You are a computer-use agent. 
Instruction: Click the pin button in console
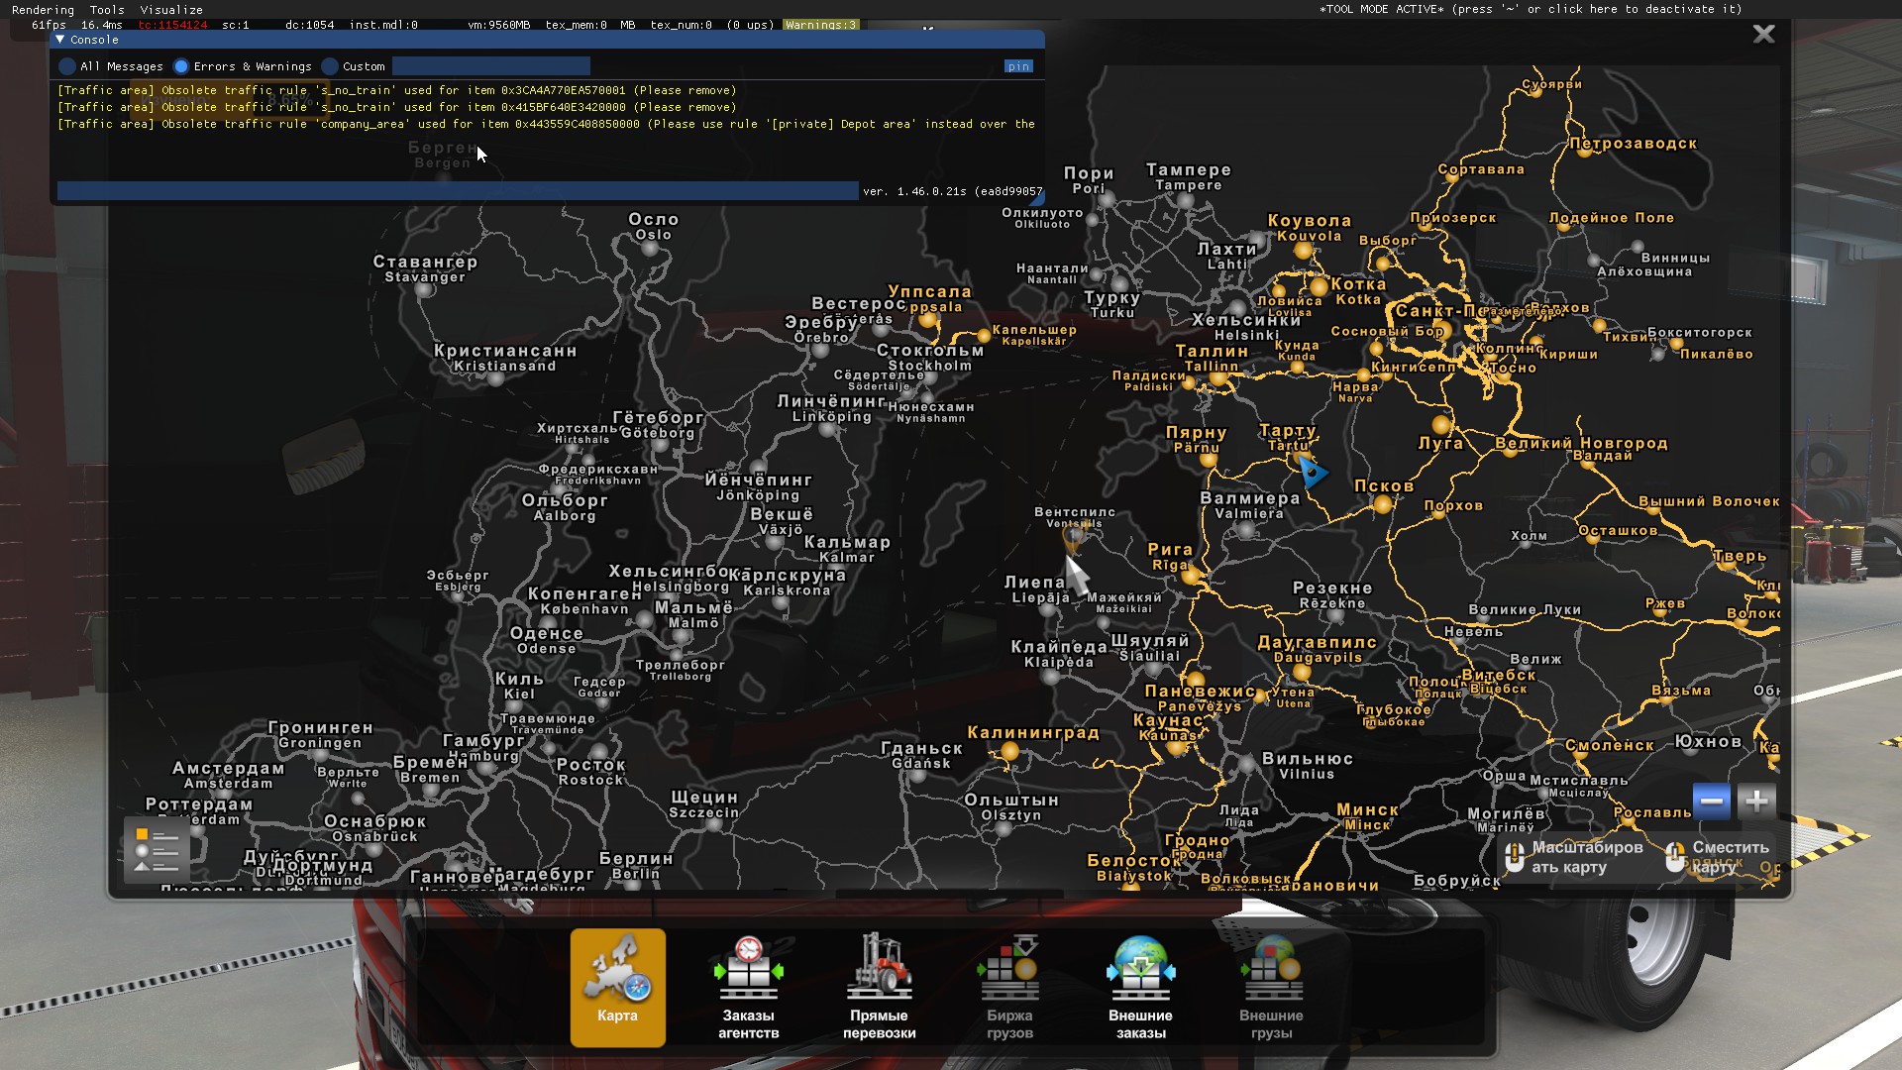(1018, 66)
